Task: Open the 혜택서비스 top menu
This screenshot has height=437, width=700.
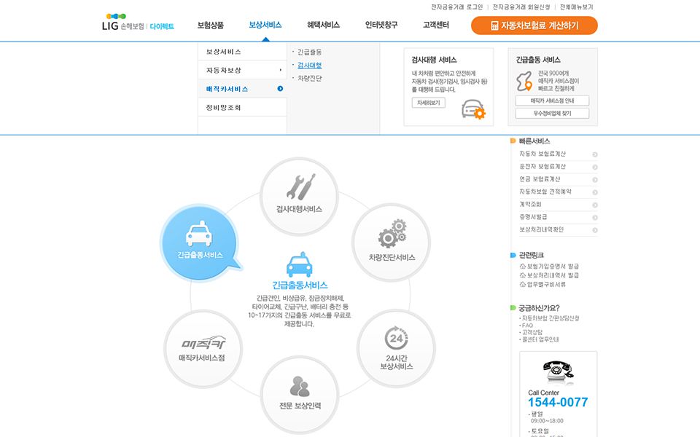Action: pyautogui.click(x=323, y=25)
